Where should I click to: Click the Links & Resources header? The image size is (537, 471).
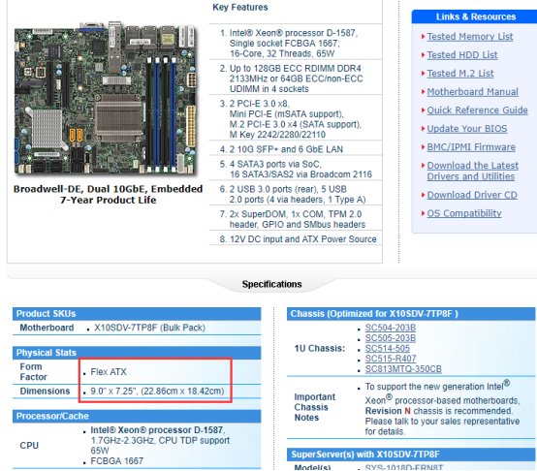click(476, 16)
